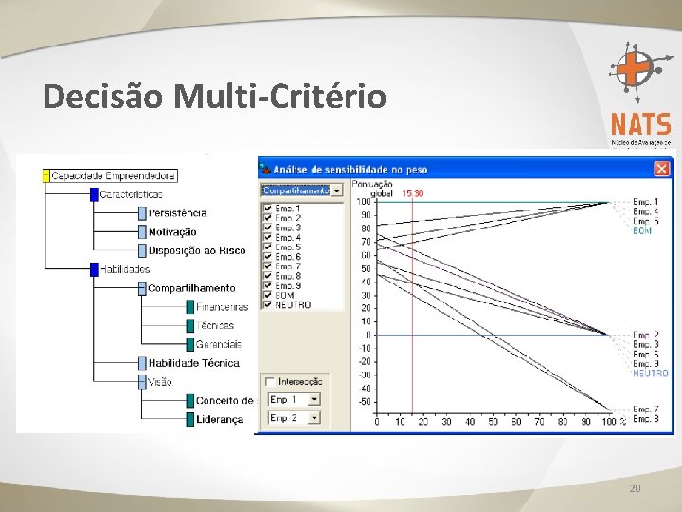Viewport: 682px width, 512px height.
Task: Click the blue Habilidades node icon
Action: (94, 269)
